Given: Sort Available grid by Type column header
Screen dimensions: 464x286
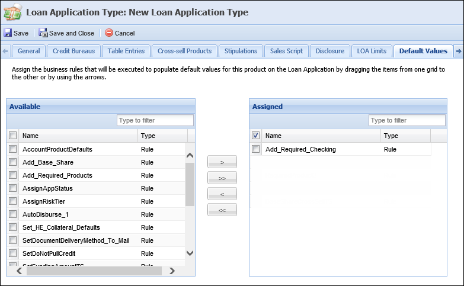Looking at the screenshot, I should pos(162,136).
